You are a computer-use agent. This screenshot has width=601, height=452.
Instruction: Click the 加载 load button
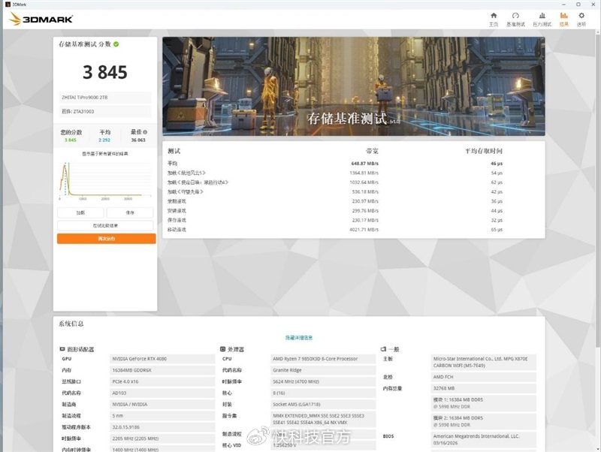tap(80, 212)
